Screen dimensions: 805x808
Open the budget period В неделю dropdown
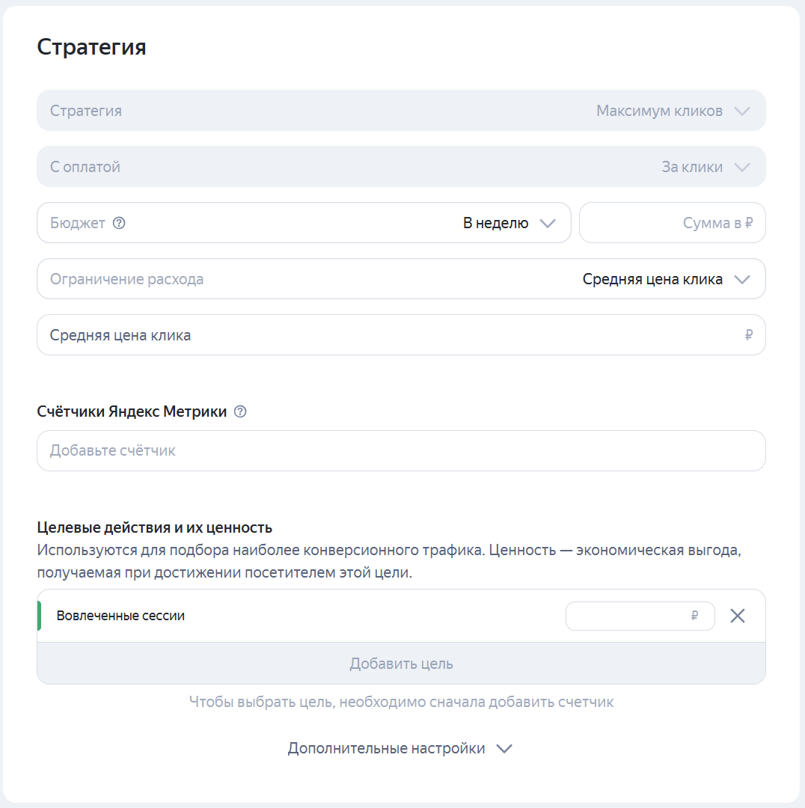(304, 223)
